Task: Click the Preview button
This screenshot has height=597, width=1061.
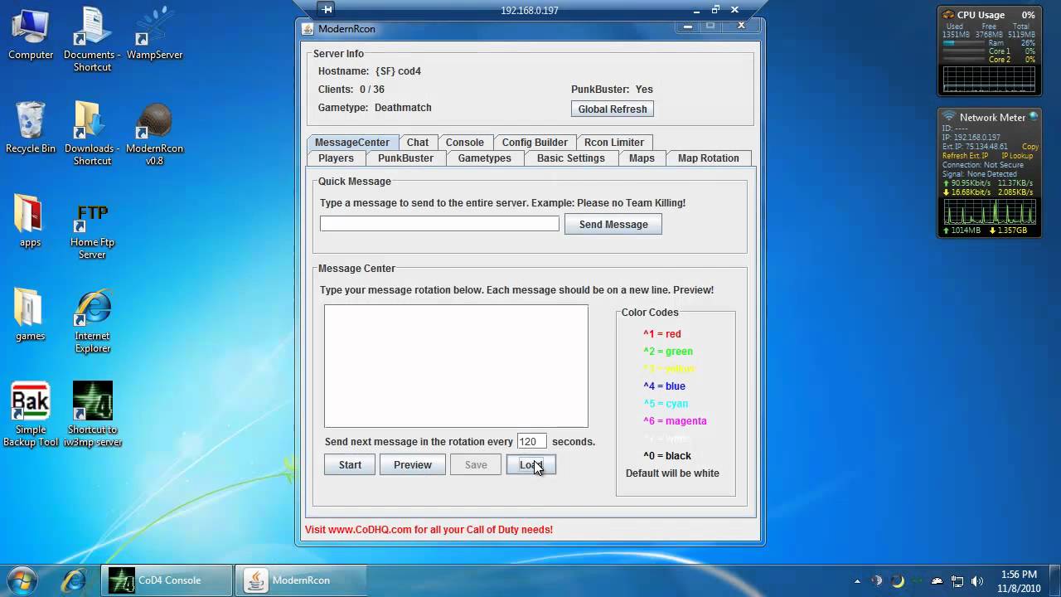Action: pos(413,465)
